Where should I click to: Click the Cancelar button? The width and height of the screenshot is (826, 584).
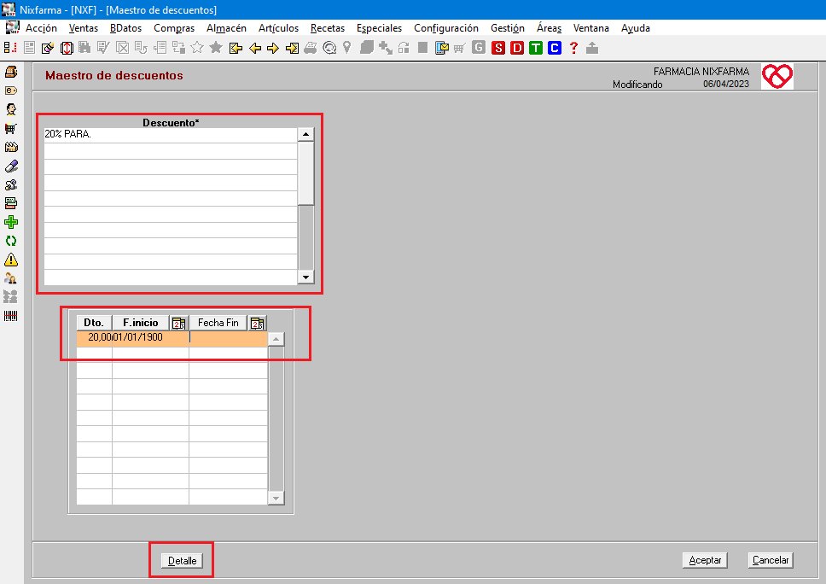pyautogui.click(x=771, y=560)
